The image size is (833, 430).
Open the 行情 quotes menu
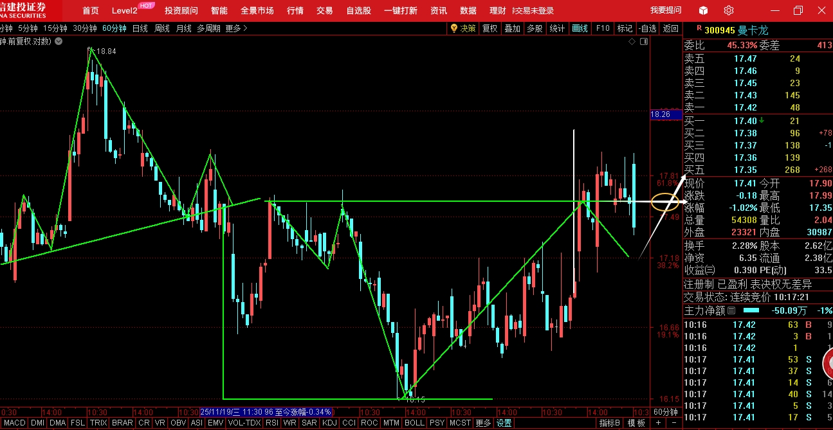tap(295, 10)
